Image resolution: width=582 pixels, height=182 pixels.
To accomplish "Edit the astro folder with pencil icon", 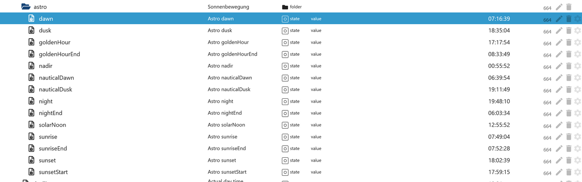I will coord(559,7).
